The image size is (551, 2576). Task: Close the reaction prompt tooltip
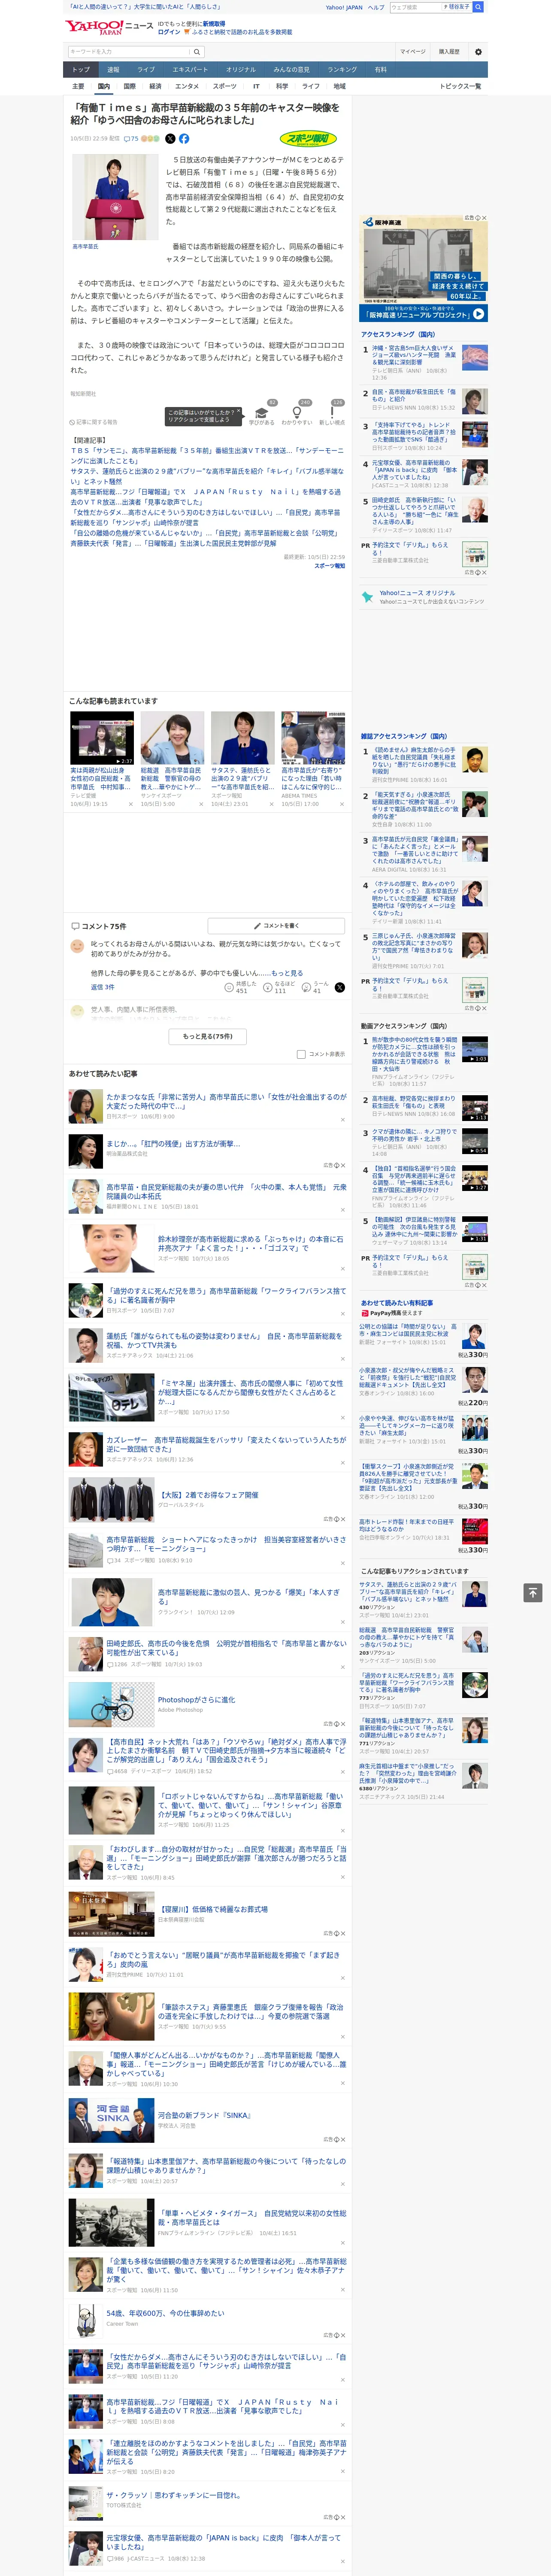click(x=238, y=411)
